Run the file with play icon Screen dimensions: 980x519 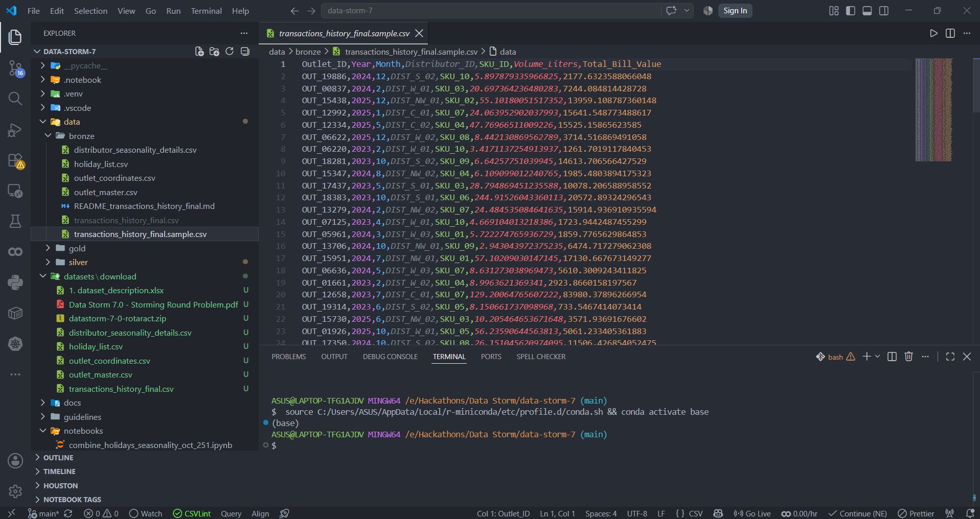coord(933,33)
